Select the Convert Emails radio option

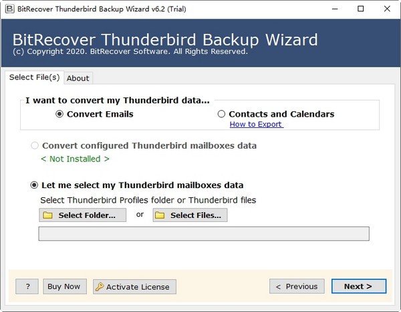tap(59, 114)
